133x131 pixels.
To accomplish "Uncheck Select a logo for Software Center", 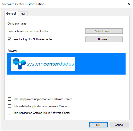I will [9, 39].
